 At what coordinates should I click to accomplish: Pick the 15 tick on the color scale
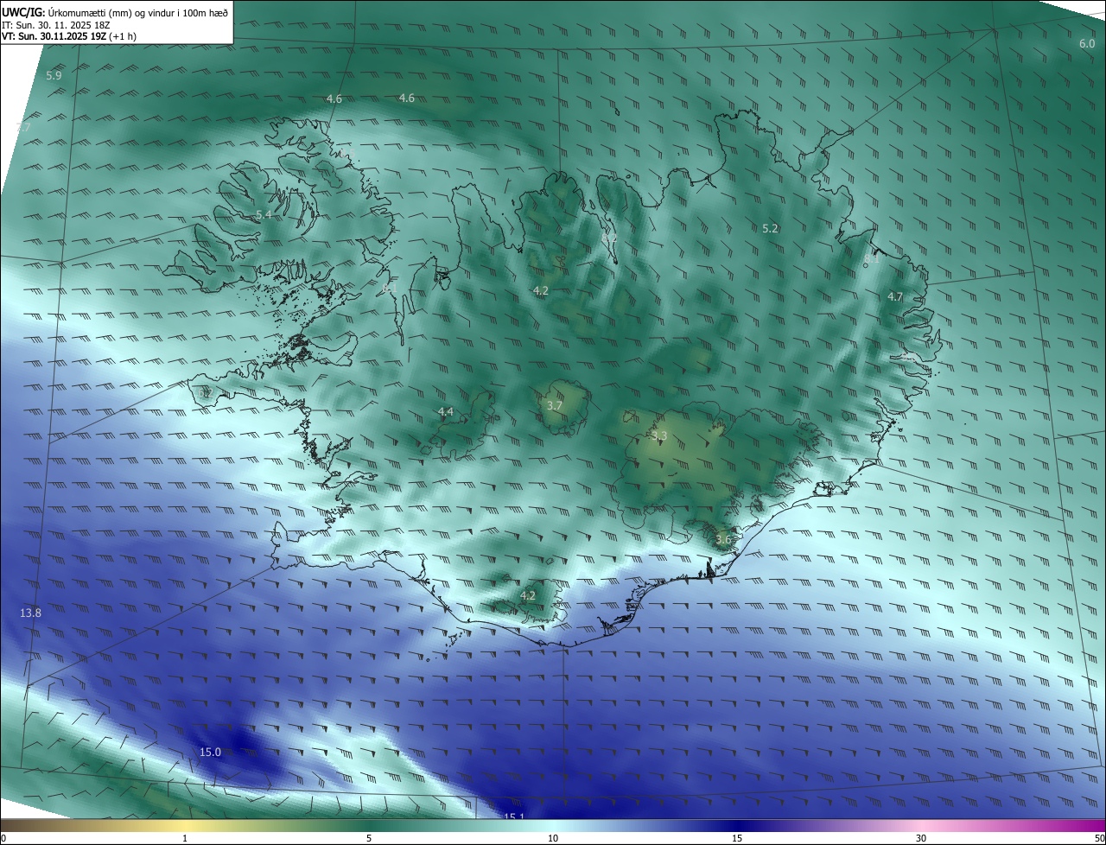coord(737,838)
